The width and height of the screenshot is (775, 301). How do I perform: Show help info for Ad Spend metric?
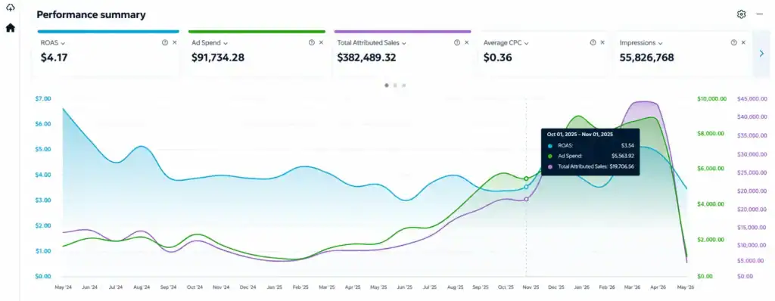point(311,42)
